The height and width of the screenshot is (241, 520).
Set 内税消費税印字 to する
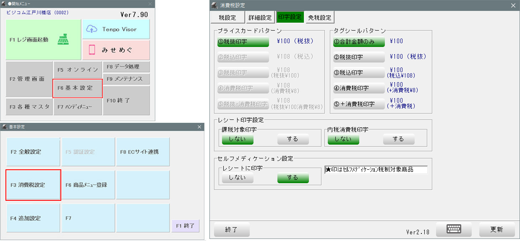pyautogui.click(x=399, y=139)
